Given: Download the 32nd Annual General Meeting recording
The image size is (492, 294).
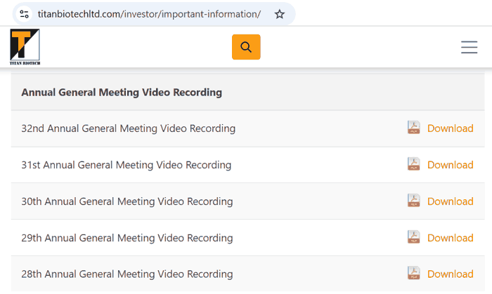Looking at the screenshot, I should [x=451, y=128].
